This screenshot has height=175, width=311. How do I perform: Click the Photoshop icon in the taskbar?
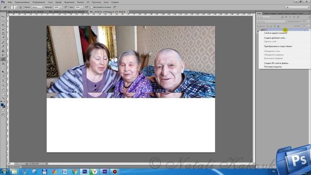pyautogui.click(x=85, y=172)
